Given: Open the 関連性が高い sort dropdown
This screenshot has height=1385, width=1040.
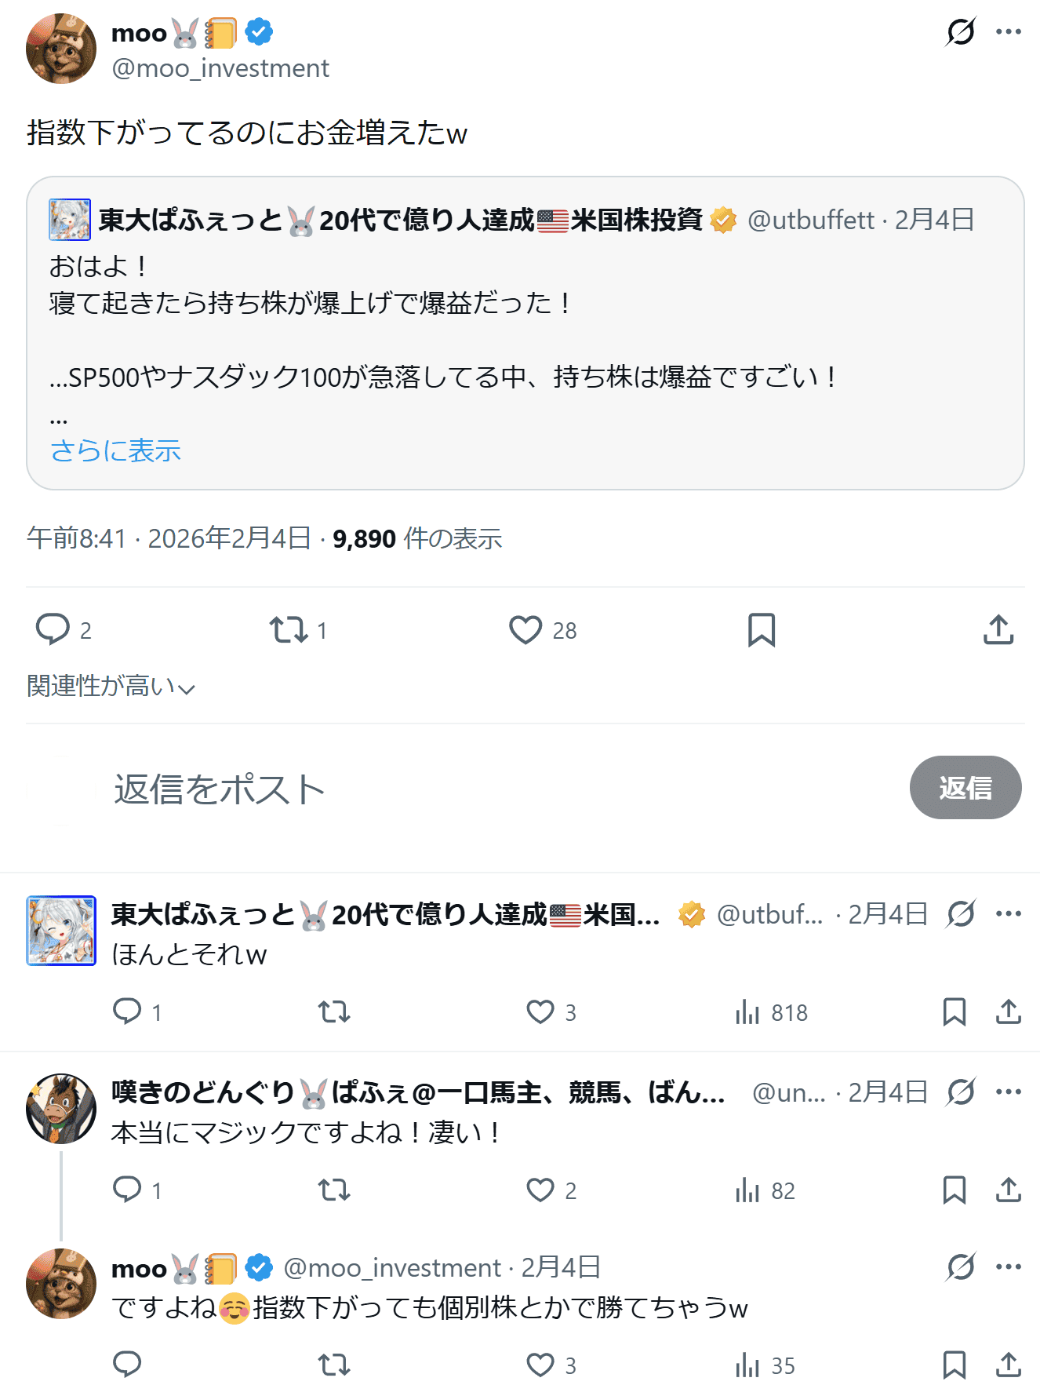Looking at the screenshot, I should pos(111,686).
